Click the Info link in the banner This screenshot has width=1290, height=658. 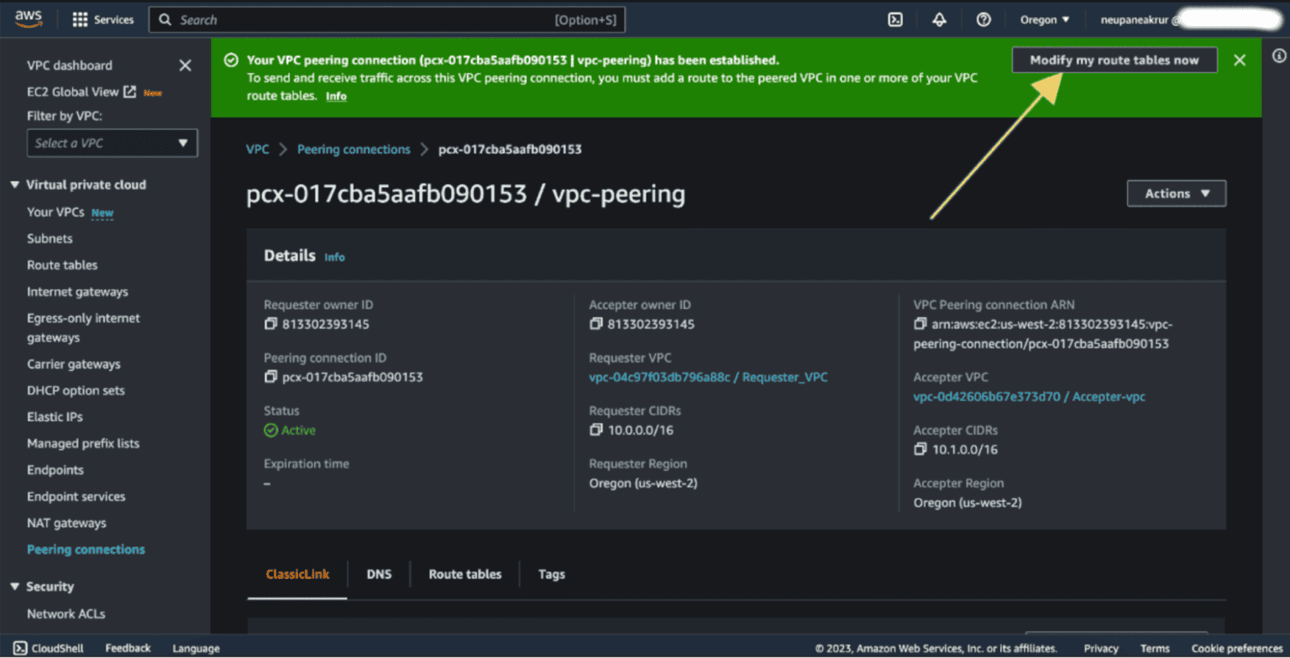click(336, 96)
